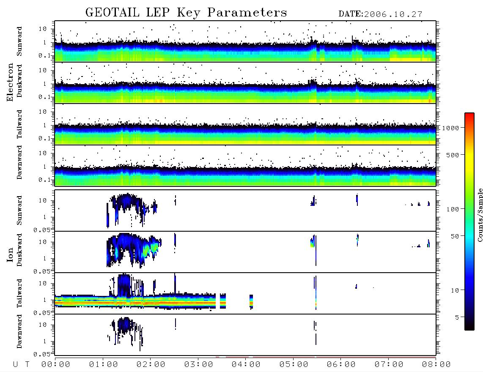This screenshot has width=483, height=372.
Task: Click the vertical Electron group label
Action: 10,82
